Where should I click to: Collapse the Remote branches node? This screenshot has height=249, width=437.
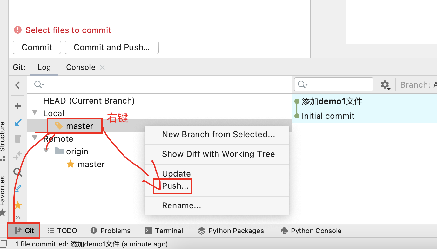[35, 138]
